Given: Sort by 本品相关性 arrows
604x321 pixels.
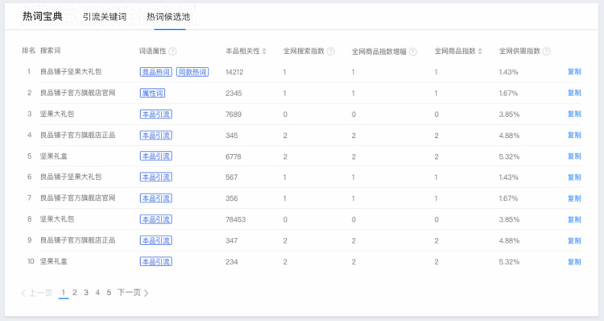Looking at the screenshot, I should [264, 51].
